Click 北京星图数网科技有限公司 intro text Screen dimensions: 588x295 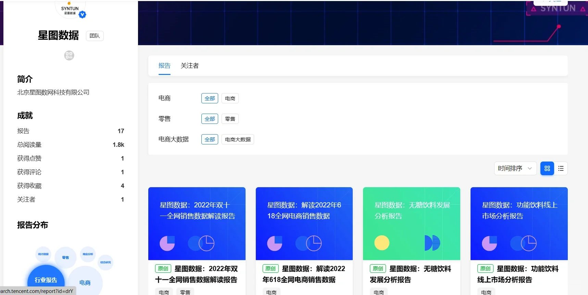pos(53,92)
